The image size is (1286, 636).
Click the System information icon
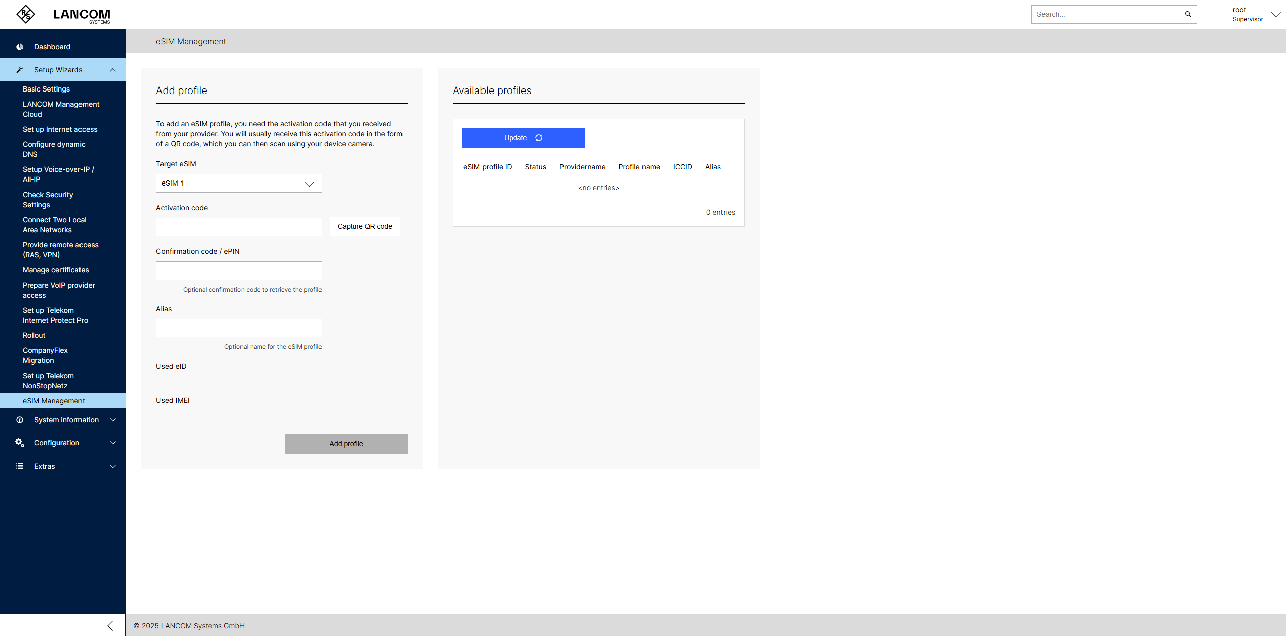click(x=20, y=420)
